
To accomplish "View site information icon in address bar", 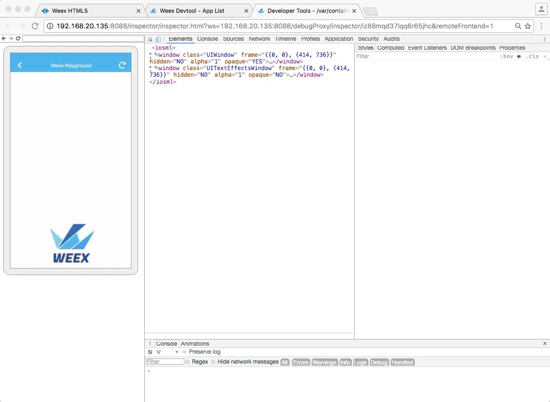I will [x=50, y=26].
